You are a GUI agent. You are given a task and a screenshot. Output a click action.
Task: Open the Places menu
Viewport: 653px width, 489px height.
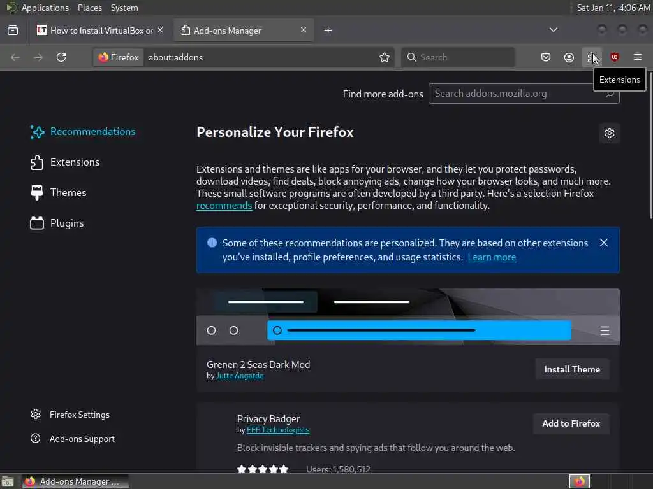coord(89,8)
